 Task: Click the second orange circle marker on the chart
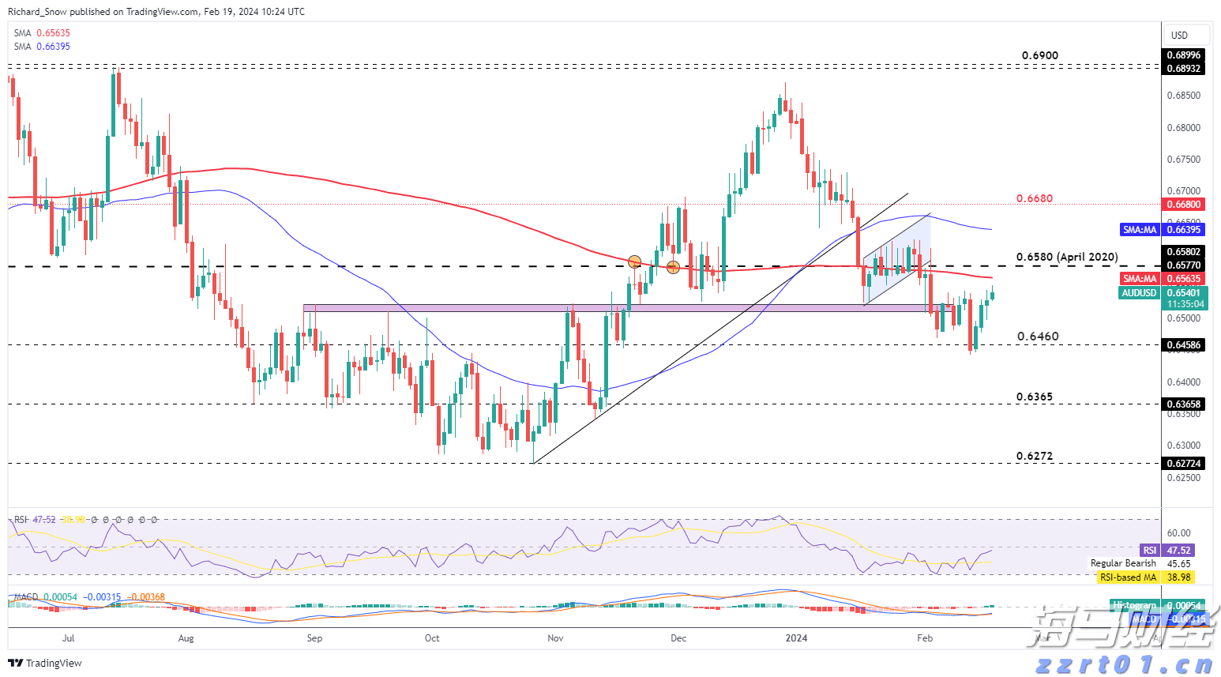tap(673, 267)
